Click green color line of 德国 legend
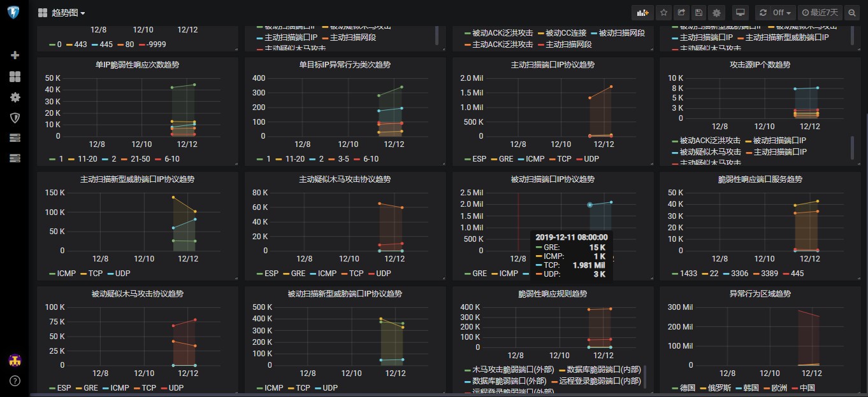 click(676, 387)
